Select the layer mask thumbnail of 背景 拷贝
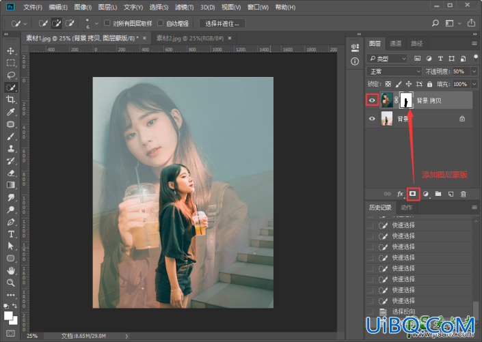 (x=406, y=100)
